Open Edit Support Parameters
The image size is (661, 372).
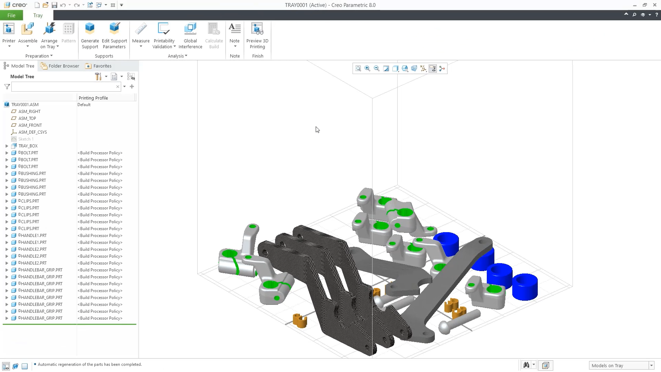pos(114,35)
